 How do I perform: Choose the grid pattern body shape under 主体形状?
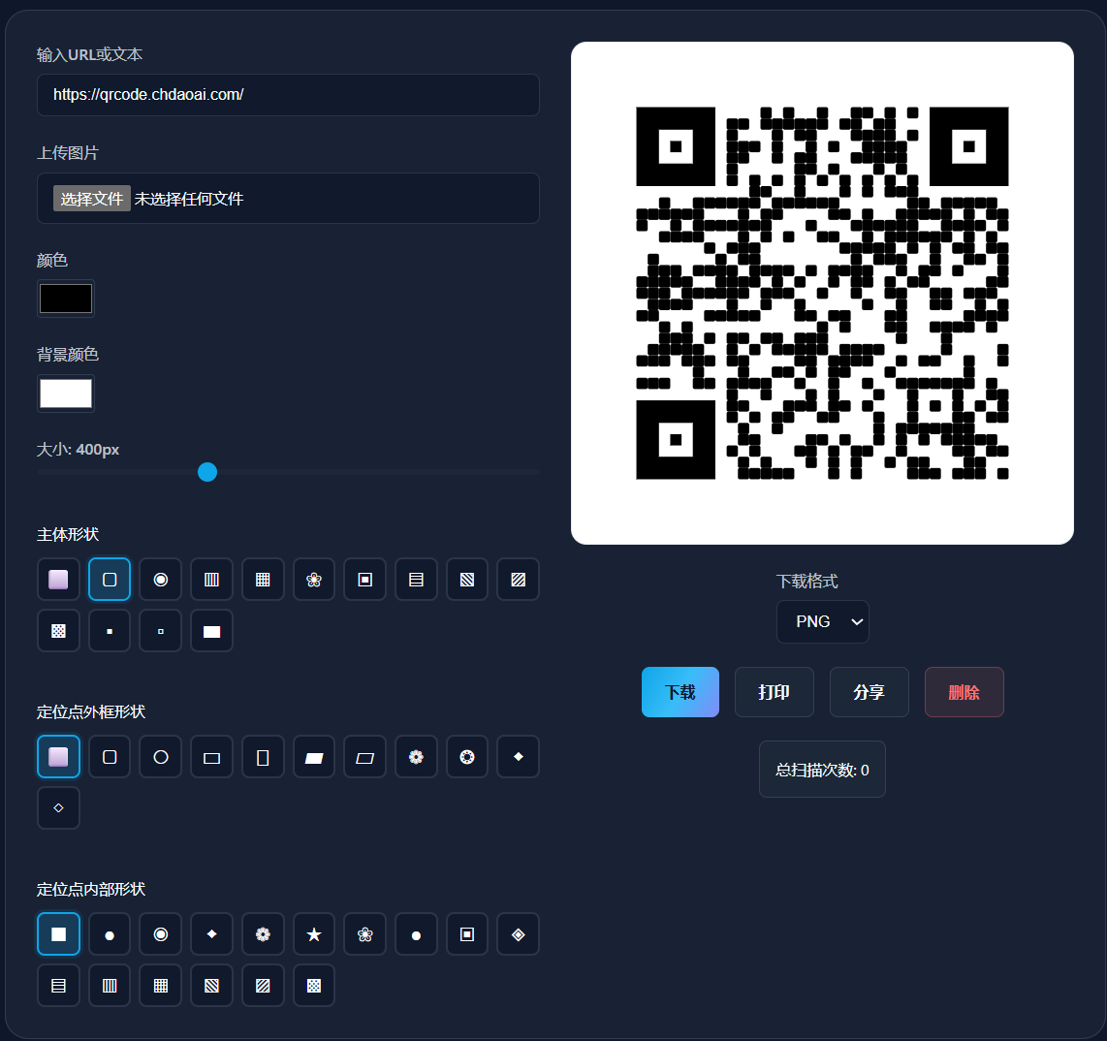coord(263,580)
